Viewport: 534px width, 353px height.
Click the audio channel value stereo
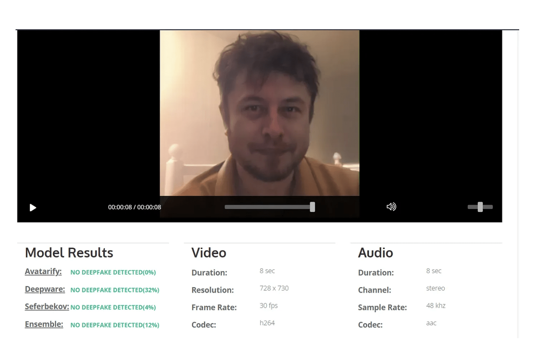point(435,288)
